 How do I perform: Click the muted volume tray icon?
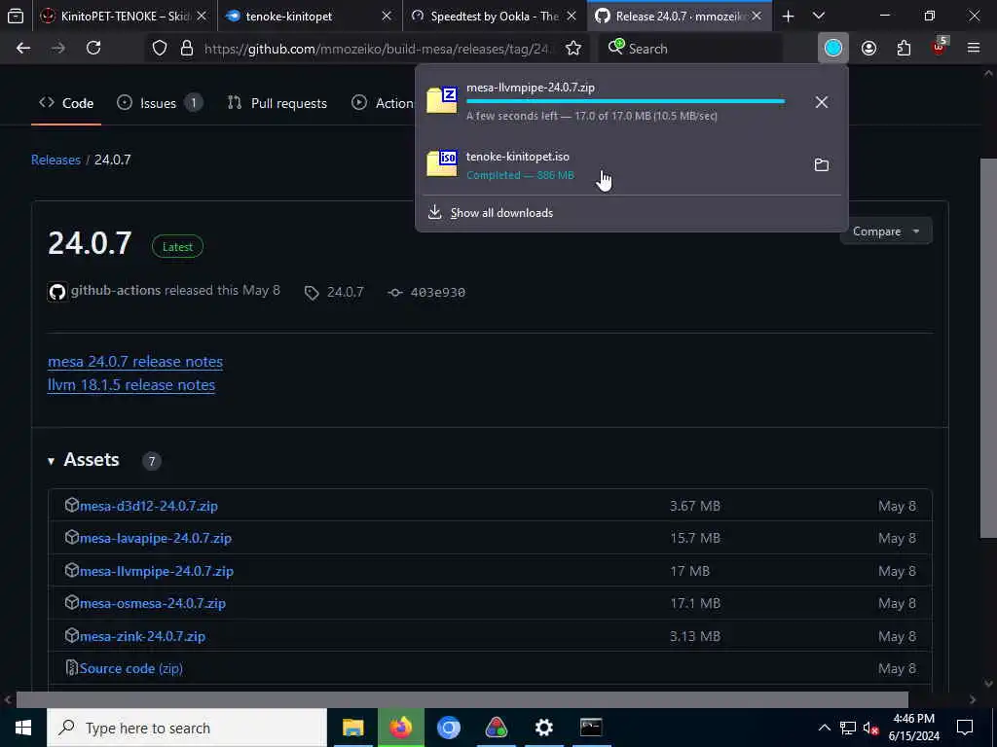(871, 728)
